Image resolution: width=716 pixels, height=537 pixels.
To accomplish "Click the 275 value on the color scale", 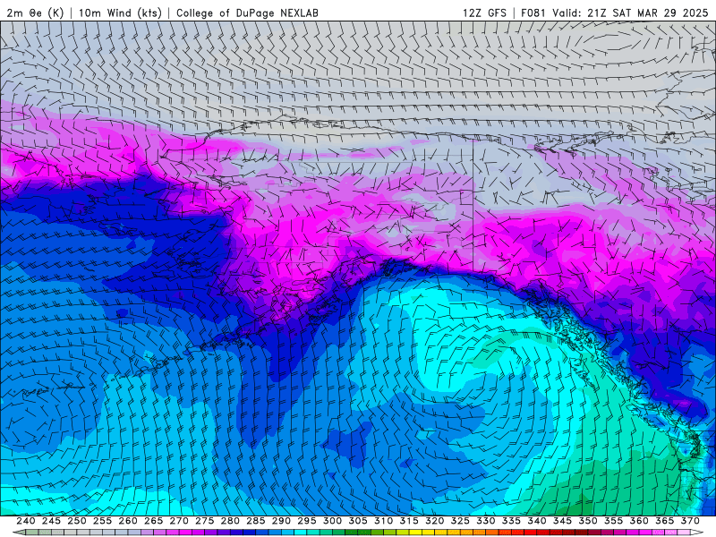I will click(x=205, y=521).
